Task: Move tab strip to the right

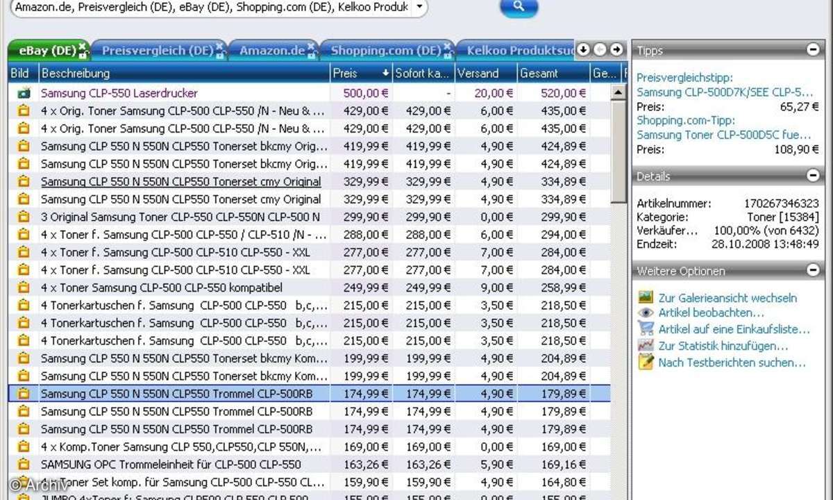Action: (x=616, y=50)
